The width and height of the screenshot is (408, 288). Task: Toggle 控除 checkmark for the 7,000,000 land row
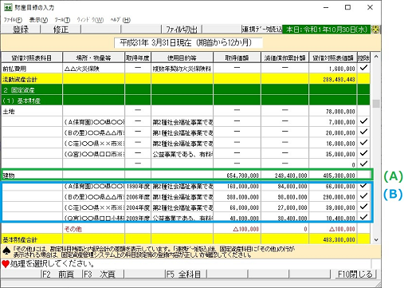pos(363,121)
